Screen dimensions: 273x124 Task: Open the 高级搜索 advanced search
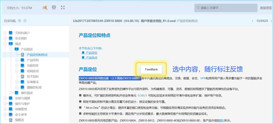[266, 8]
